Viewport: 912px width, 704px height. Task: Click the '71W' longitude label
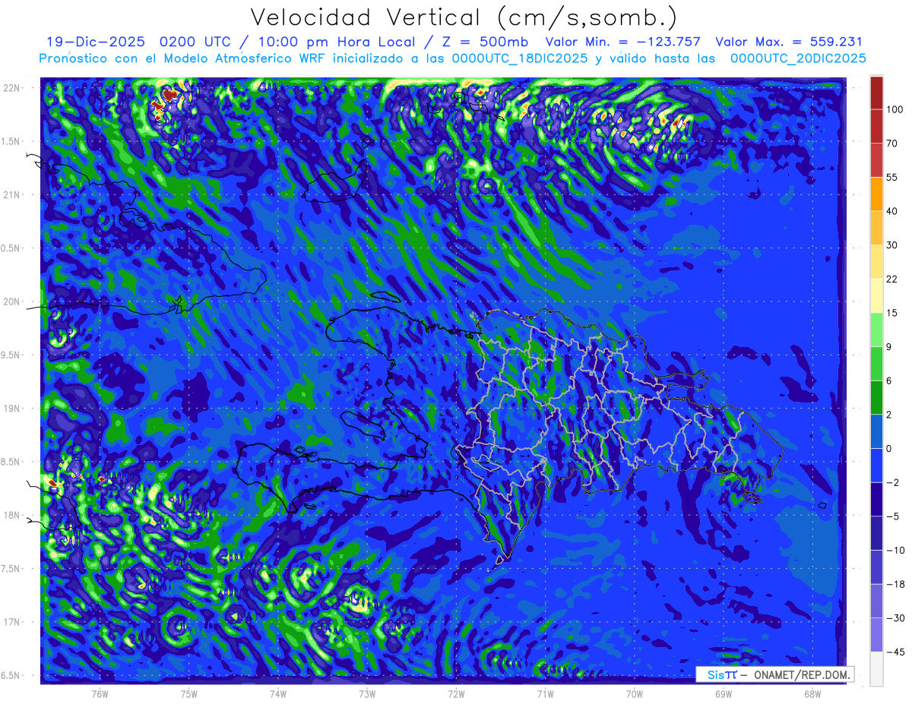click(545, 694)
